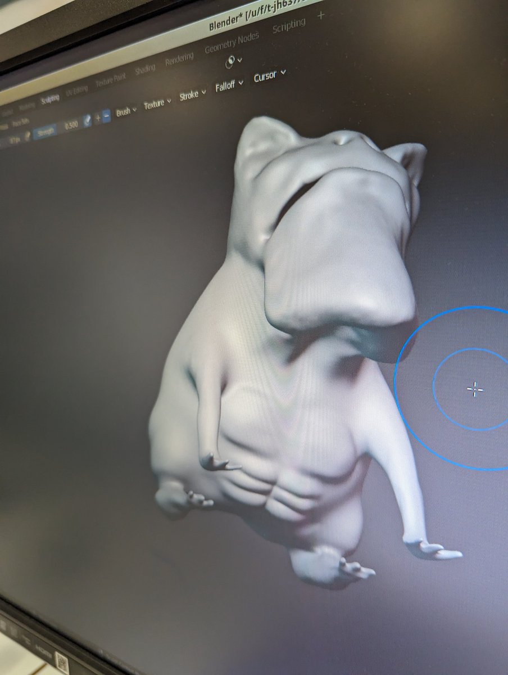Adjust the brush Strength slider

(58, 130)
